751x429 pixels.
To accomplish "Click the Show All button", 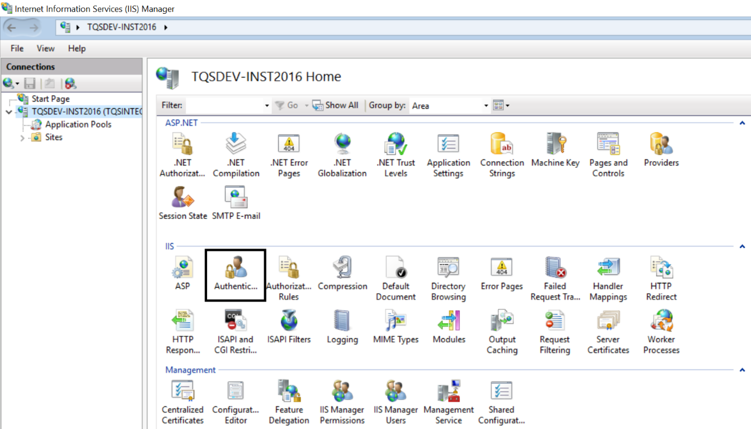I will click(335, 105).
